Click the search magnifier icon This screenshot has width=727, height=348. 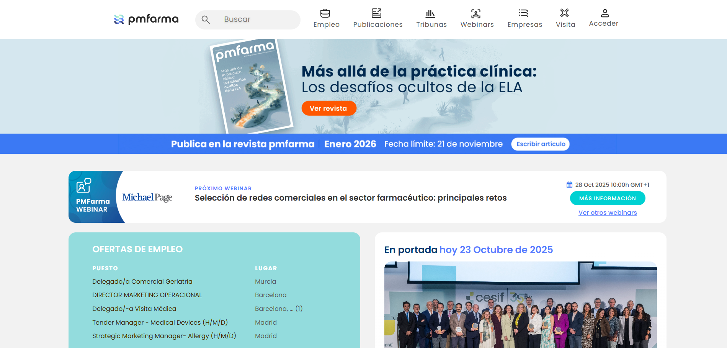[206, 19]
